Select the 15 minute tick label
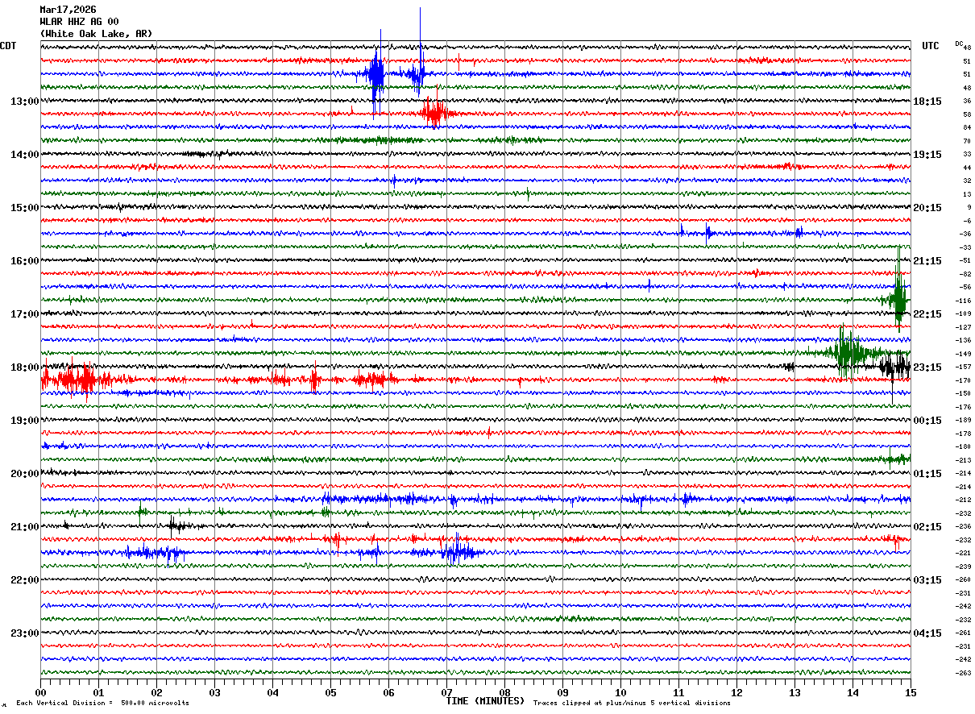Screen dimensions: 975x714 pyautogui.click(x=911, y=692)
